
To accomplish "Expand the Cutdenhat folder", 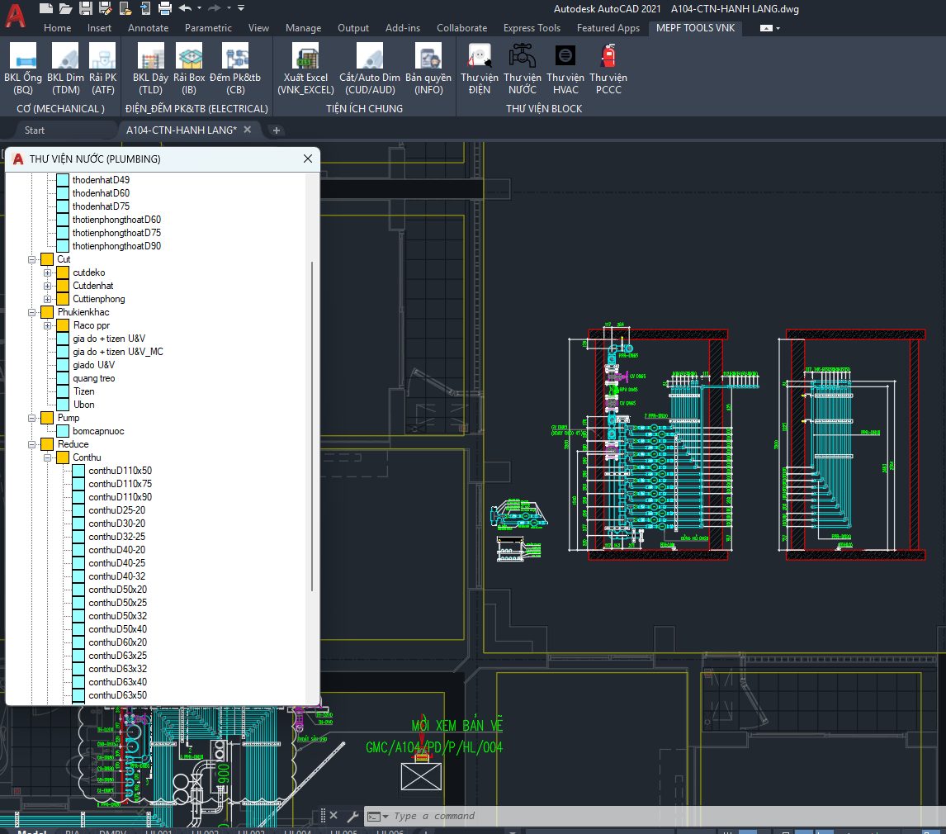I will (48, 286).
